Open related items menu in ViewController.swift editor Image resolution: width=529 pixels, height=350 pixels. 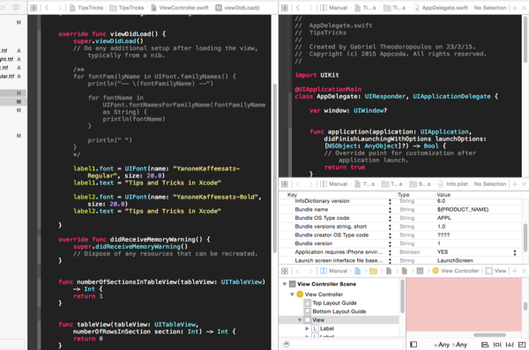click(x=34, y=8)
